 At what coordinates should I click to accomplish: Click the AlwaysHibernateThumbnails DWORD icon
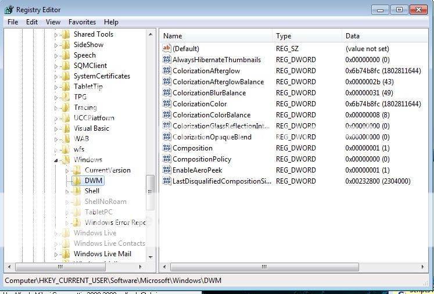pyautogui.click(x=167, y=59)
